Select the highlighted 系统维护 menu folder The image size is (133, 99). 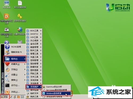[x=34, y=87]
